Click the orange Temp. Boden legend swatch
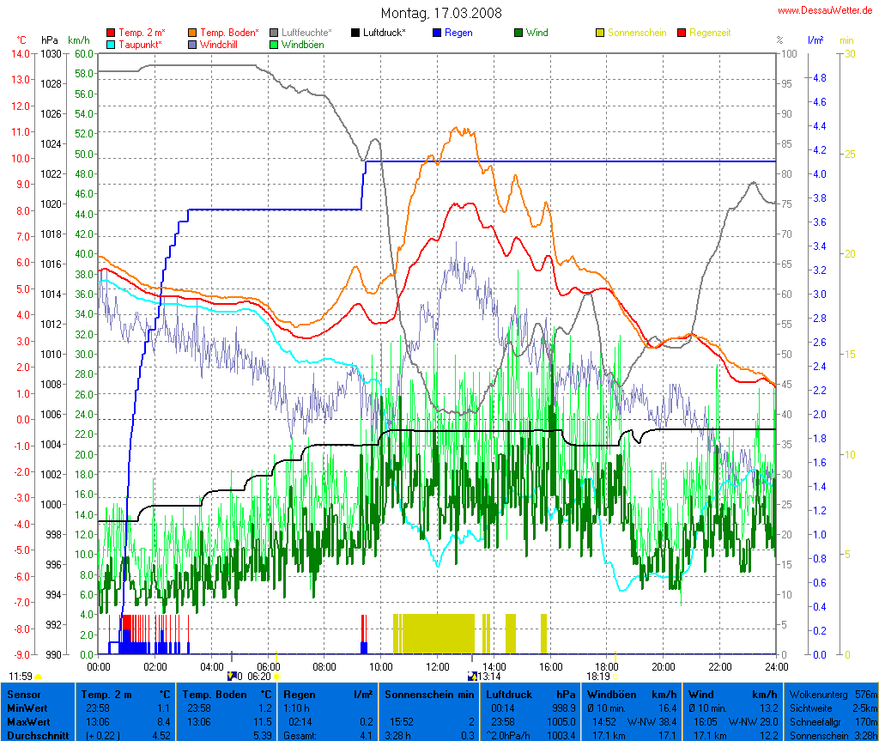879x741 pixels. point(191,33)
